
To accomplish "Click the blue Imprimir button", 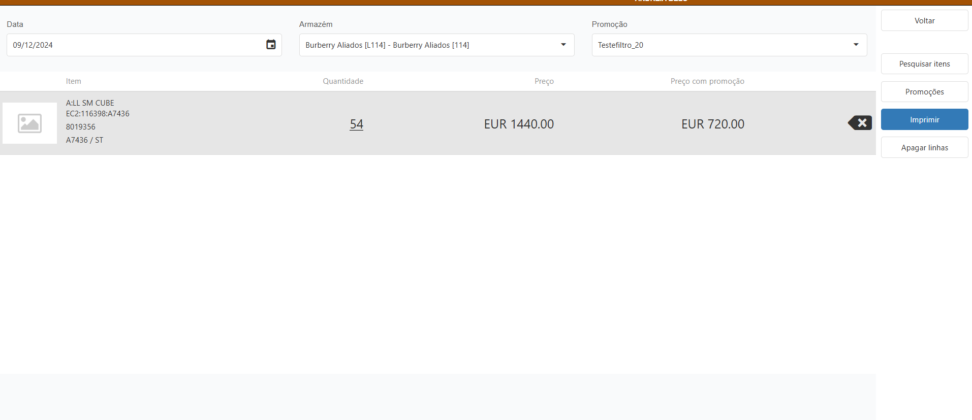I will click(924, 120).
